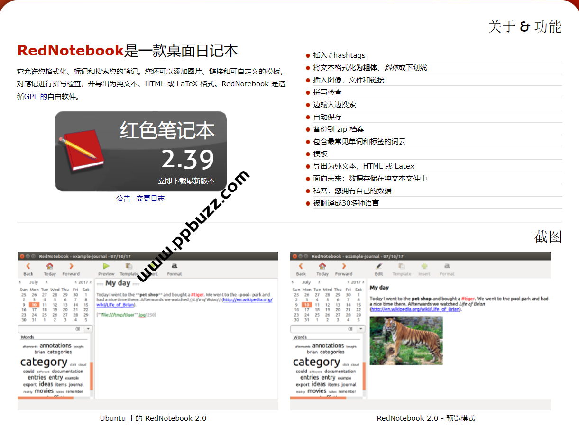The height and width of the screenshot is (426, 579).
Task: Click word 'annotations' in Ubuntu screenshot cloud
Action: coord(55,346)
